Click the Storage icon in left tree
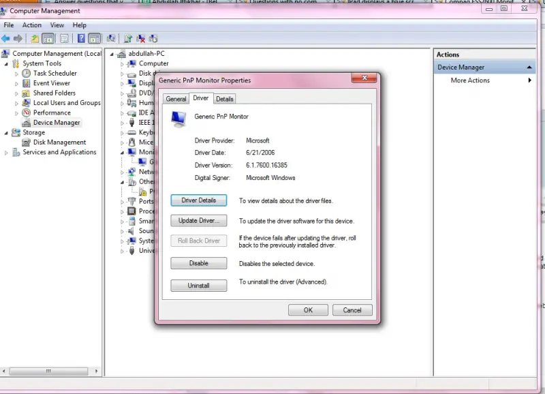Image resolution: width=545 pixels, height=394 pixels. coord(16,132)
